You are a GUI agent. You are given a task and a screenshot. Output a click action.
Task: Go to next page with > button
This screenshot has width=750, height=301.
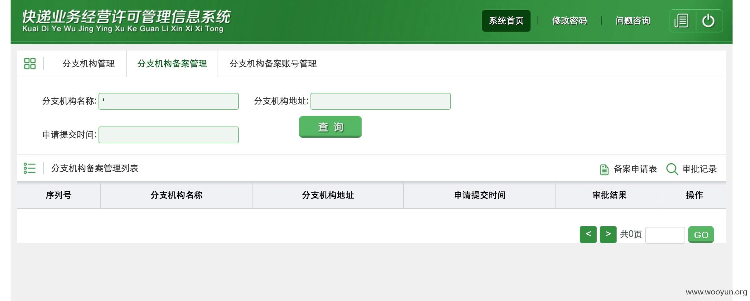tap(608, 235)
